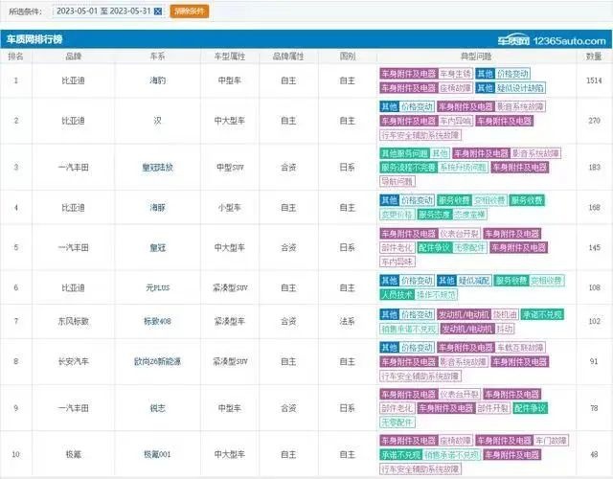The width and height of the screenshot is (613, 479).
Task: Click the 法系 country cell
Action: point(348,321)
